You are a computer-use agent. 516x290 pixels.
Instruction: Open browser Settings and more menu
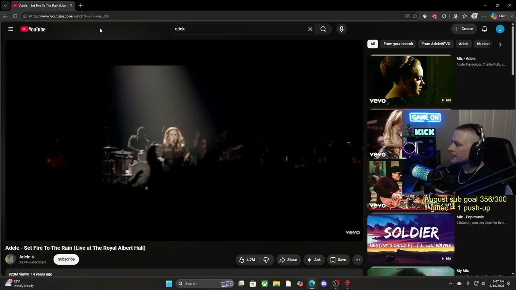tap(484, 16)
